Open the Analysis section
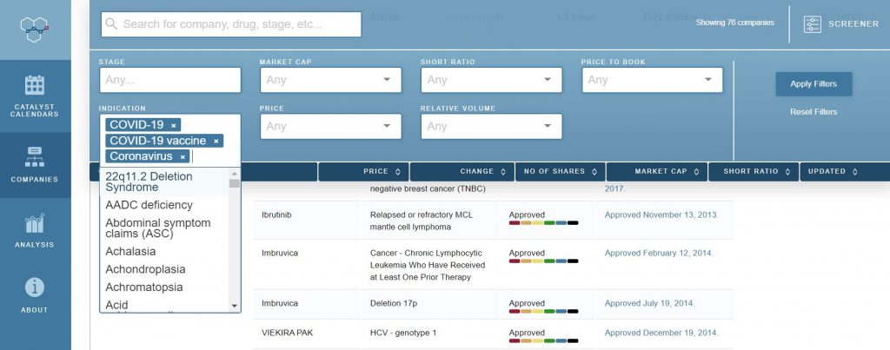Viewport: 890px width, 350px height. [35, 230]
